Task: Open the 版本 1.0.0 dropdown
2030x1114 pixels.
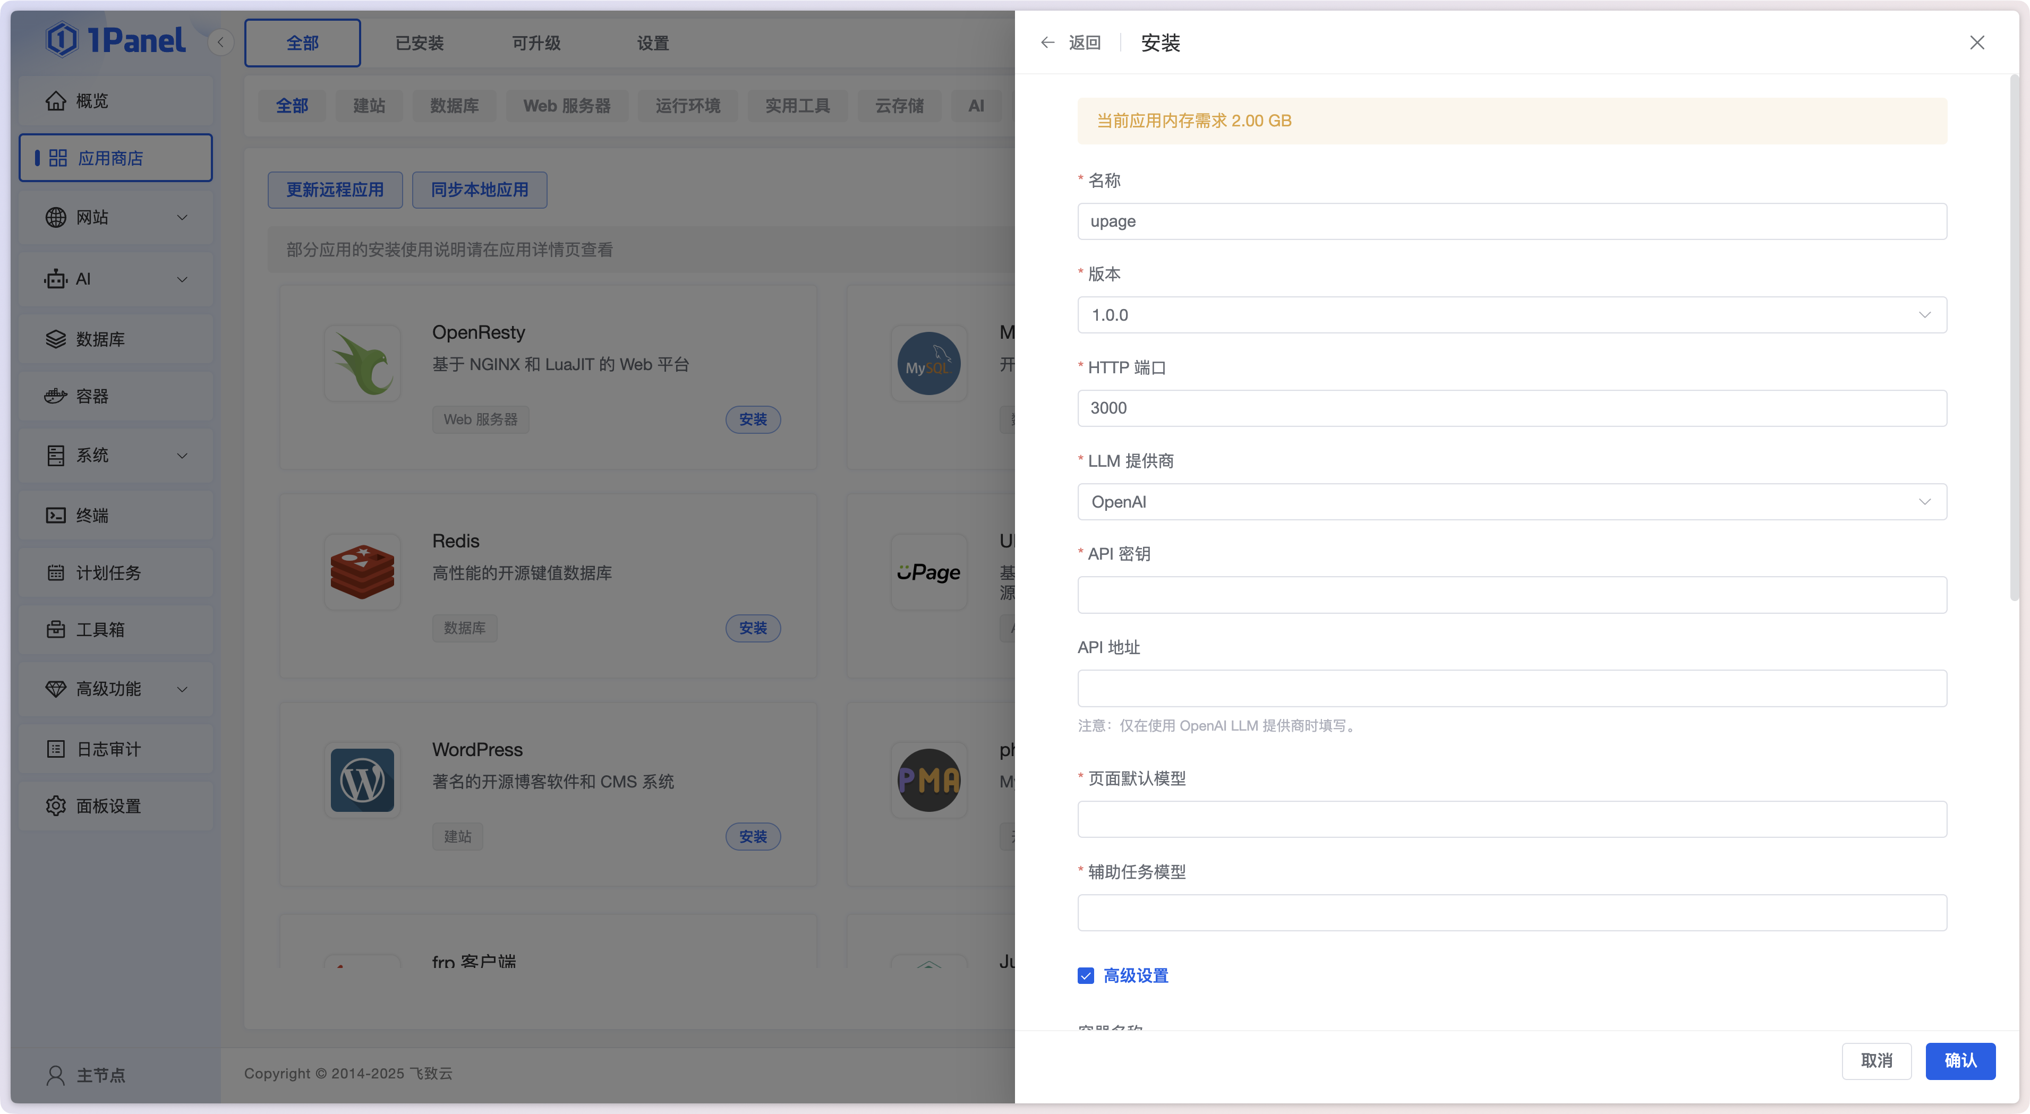Action: [x=1512, y=315]
